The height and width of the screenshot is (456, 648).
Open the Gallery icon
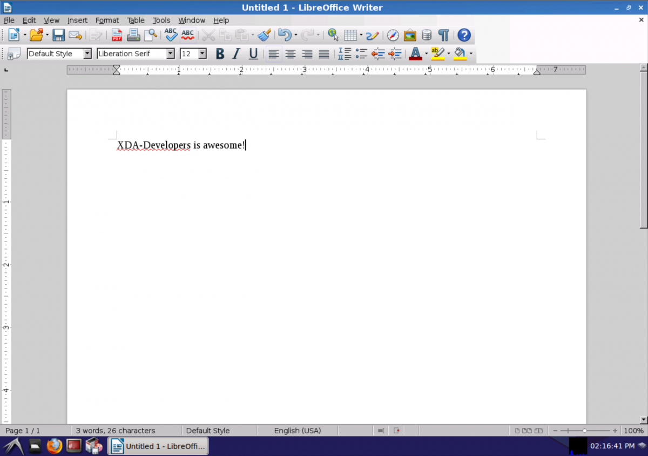410,36
